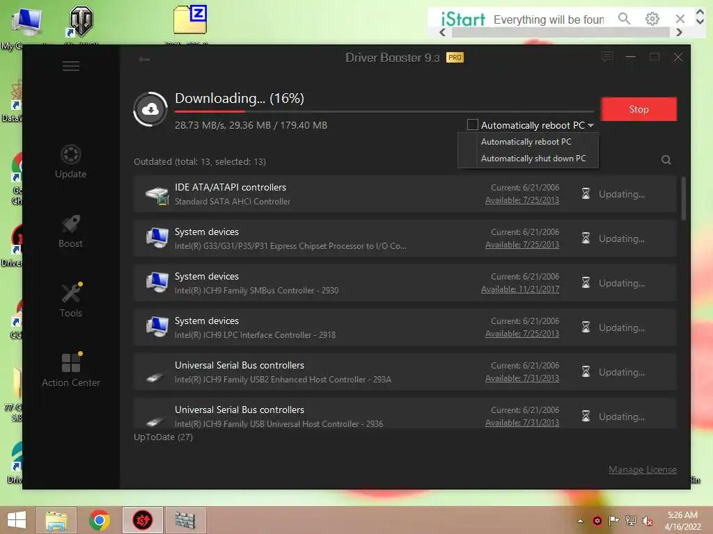This screenshot has width=713, height=534.
Task: Search drivers with the magnifier icon
Action: tap(666, 160)
